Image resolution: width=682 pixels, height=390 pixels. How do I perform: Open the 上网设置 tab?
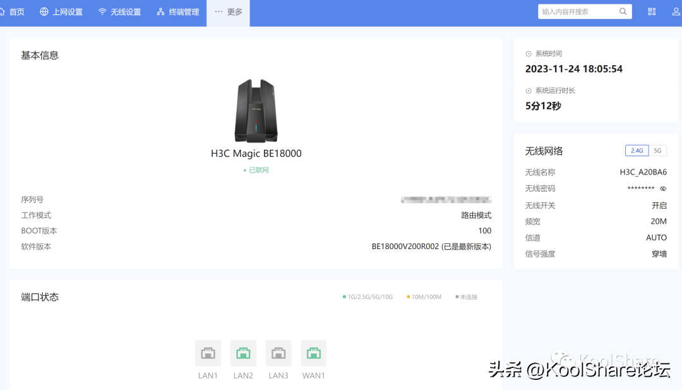tap(61, 12)
